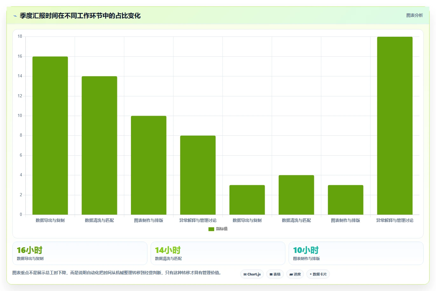The height and width of the screenshot is (291, 436).
Task: Click the y-axis tick label 6
Action: (x=21, y=155)
